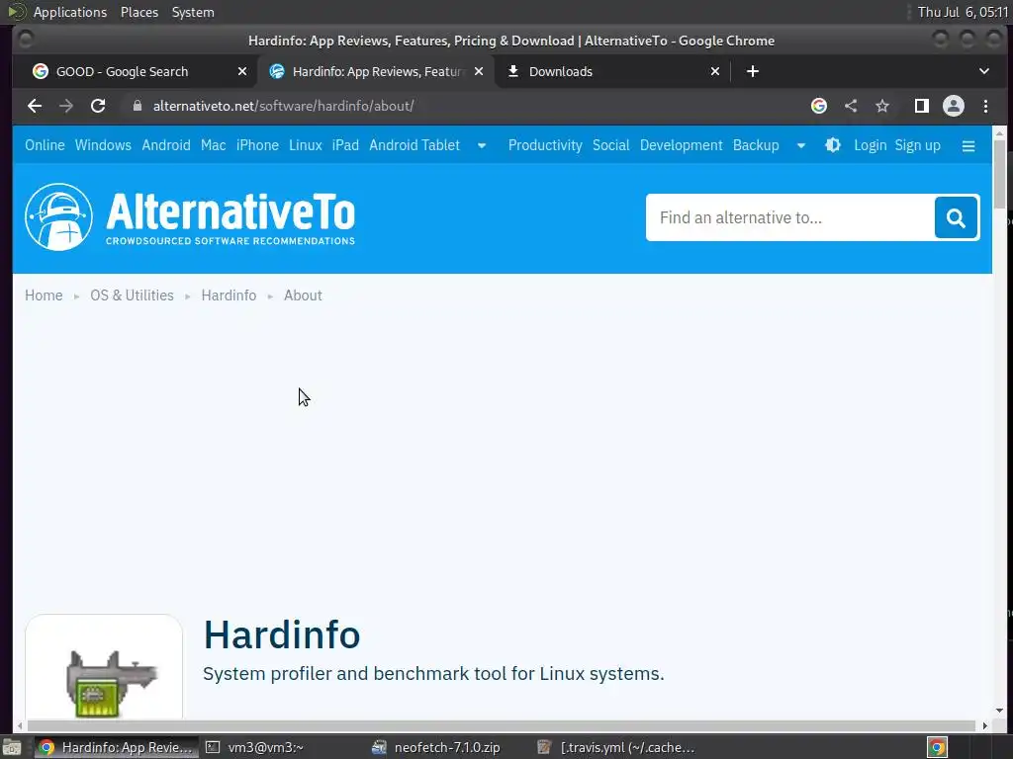The height and width of the screenshot is (759, 1013).
Task: Click the address bar URL
Action: click(x=283, y=106)
